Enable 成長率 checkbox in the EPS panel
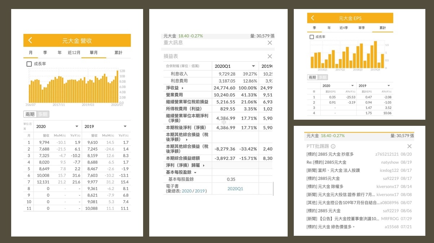This screenshot has width=434, height=243. [x=312, y=37]
